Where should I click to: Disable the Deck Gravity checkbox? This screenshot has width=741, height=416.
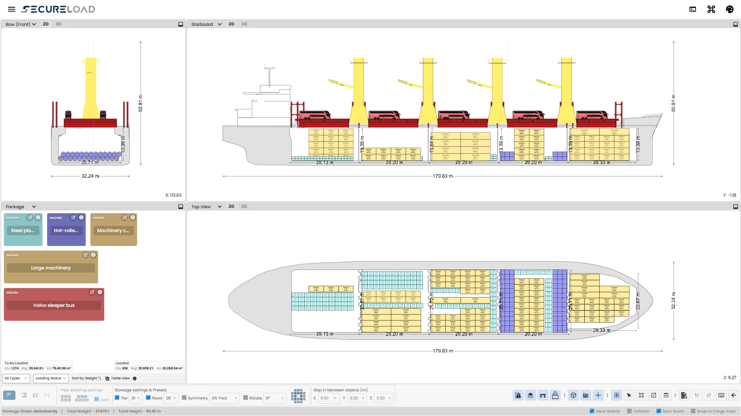pyautogui.click(x=592, y=411)
